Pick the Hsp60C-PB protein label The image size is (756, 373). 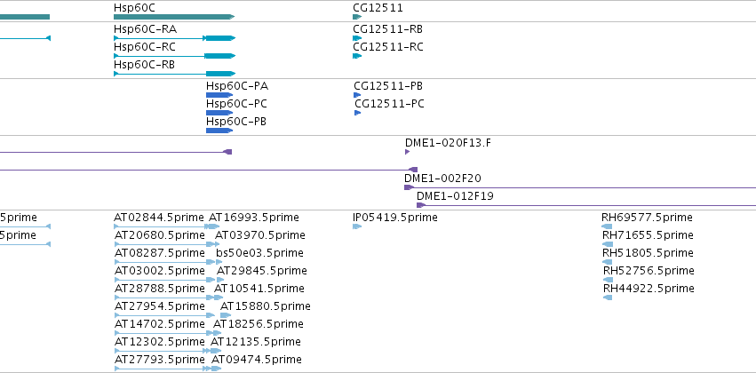coord(236,122)
